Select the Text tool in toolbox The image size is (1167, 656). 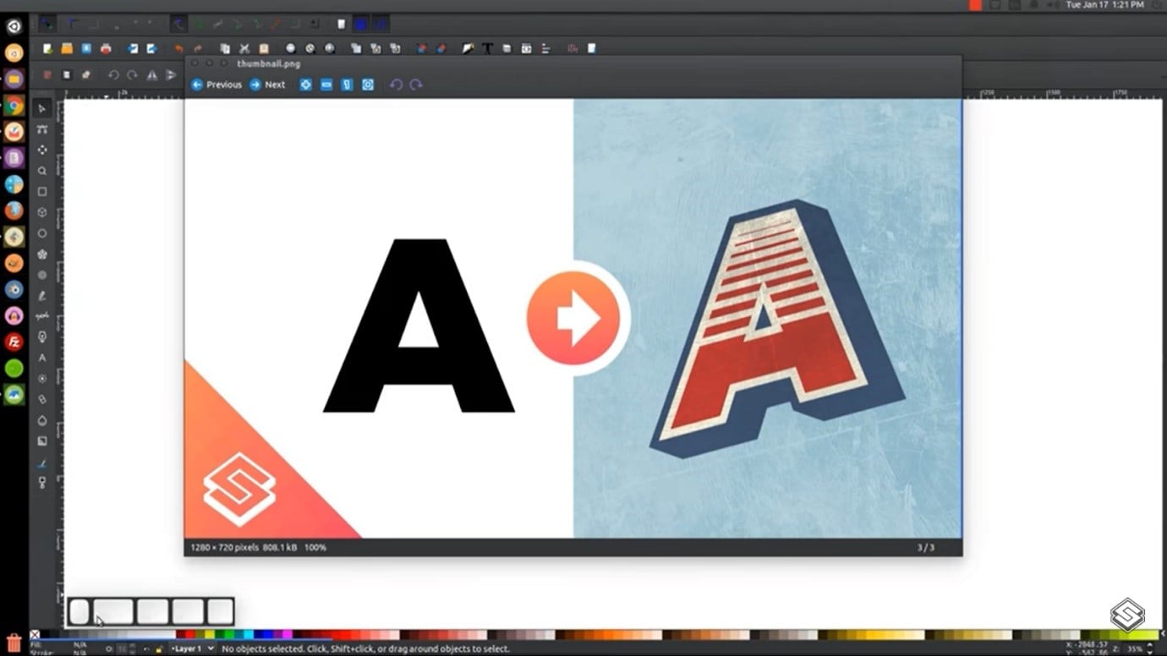42,358
